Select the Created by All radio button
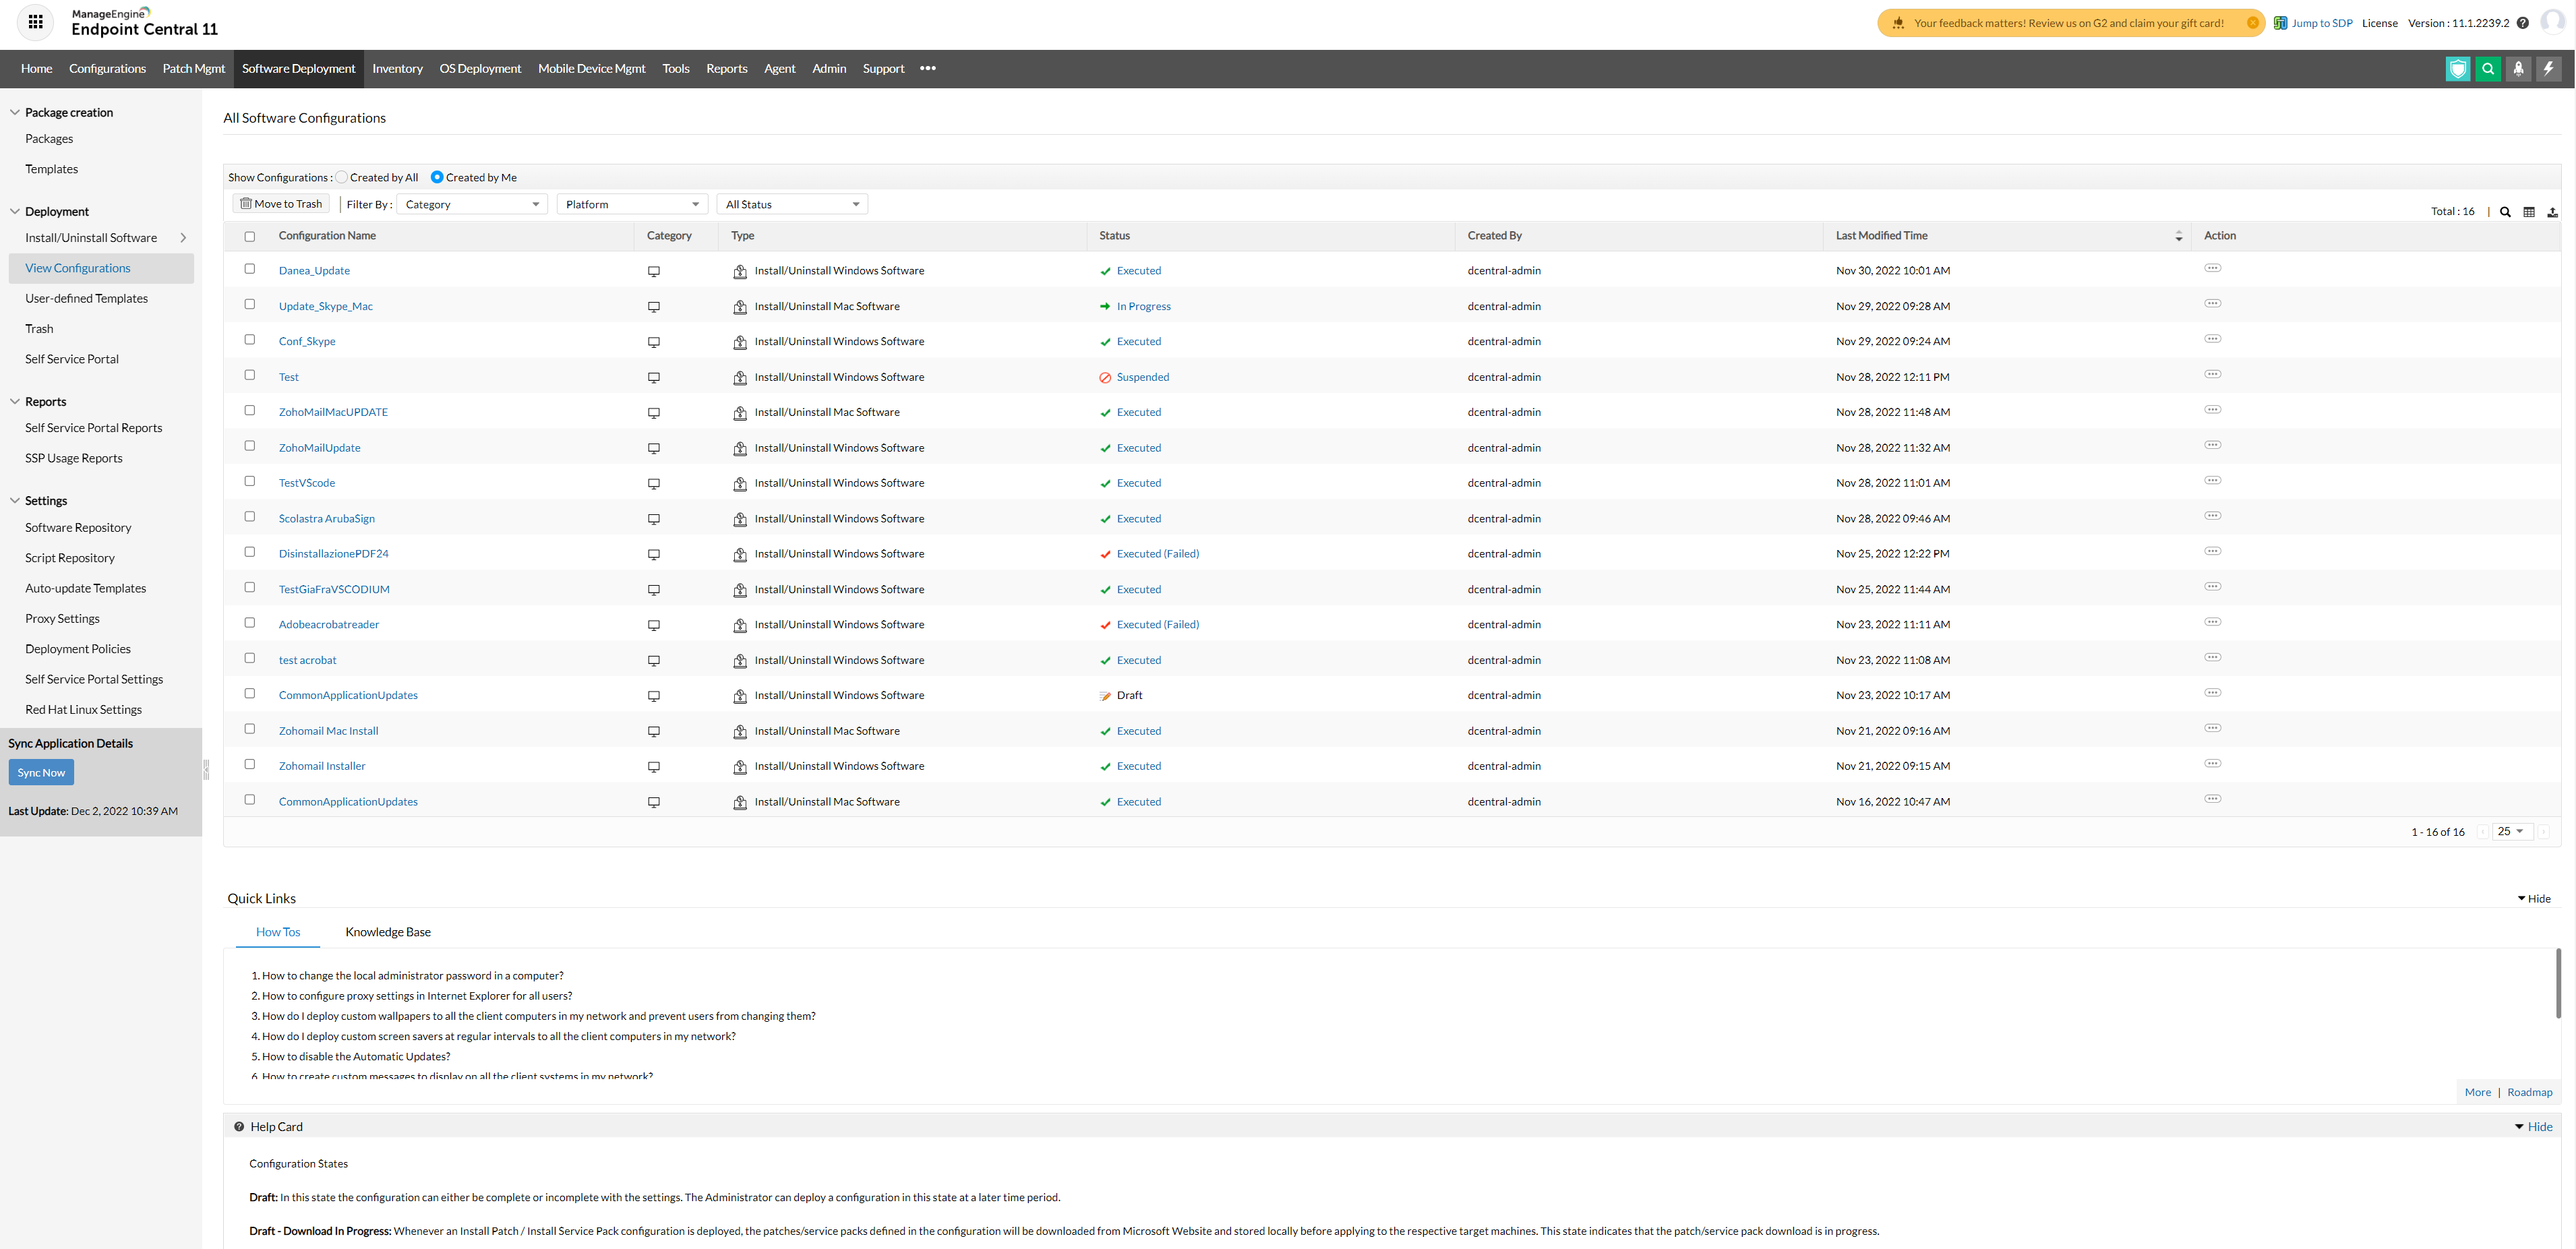 pos(342,177)
